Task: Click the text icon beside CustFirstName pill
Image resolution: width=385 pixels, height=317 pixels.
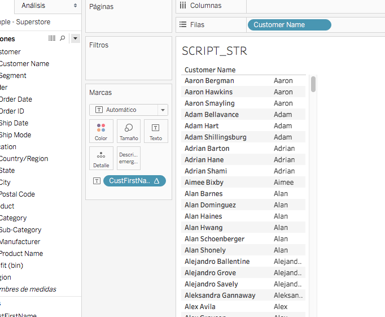Action: coord(97,181)
